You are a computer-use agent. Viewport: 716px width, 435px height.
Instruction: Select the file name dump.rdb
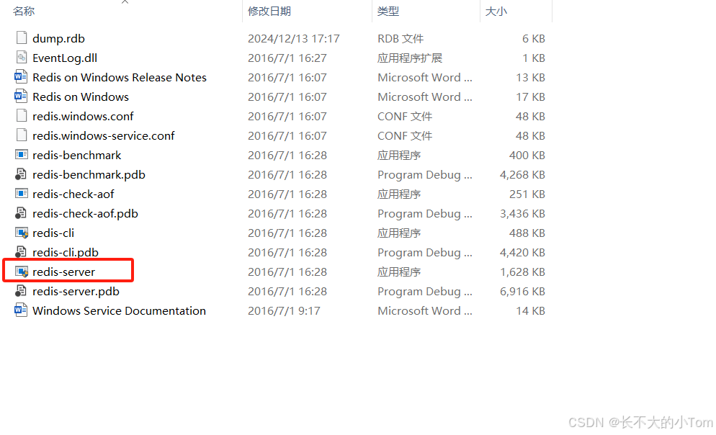(x=58, y=38)
